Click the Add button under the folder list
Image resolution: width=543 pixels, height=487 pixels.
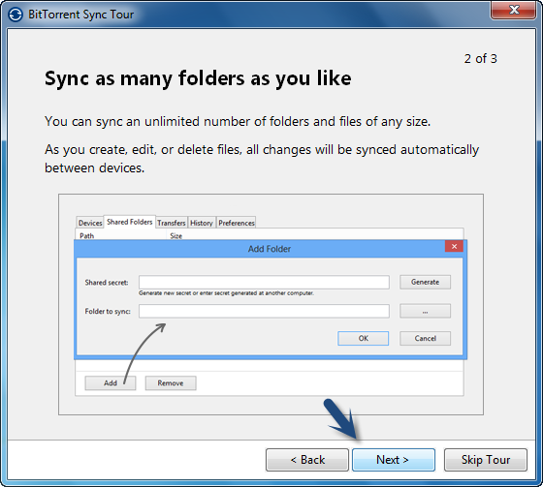[x=111, y=382]
